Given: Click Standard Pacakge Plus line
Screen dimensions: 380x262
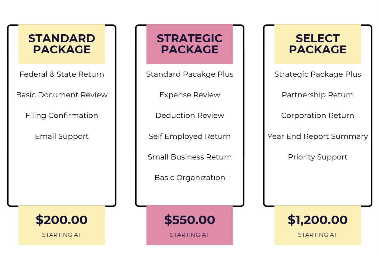Looking at the screenshot, I should (190, 74).
